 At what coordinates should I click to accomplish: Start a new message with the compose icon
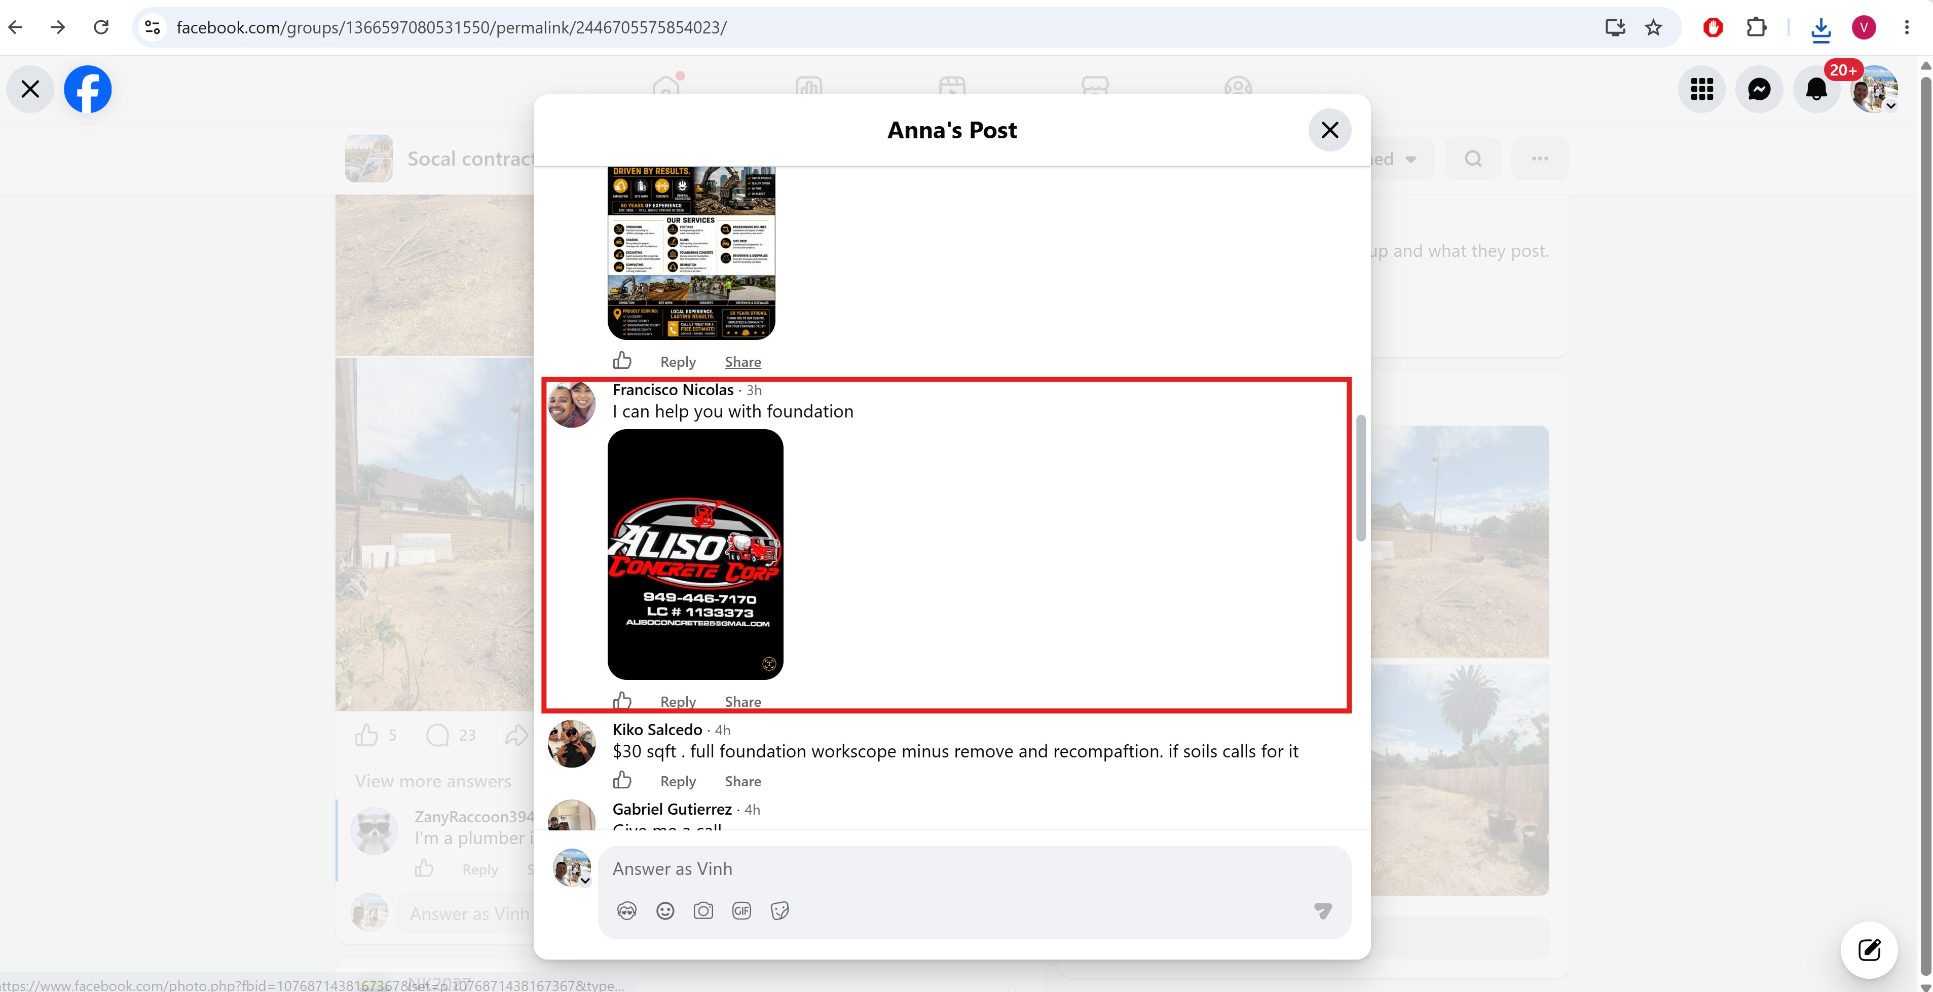(1869, 950)
